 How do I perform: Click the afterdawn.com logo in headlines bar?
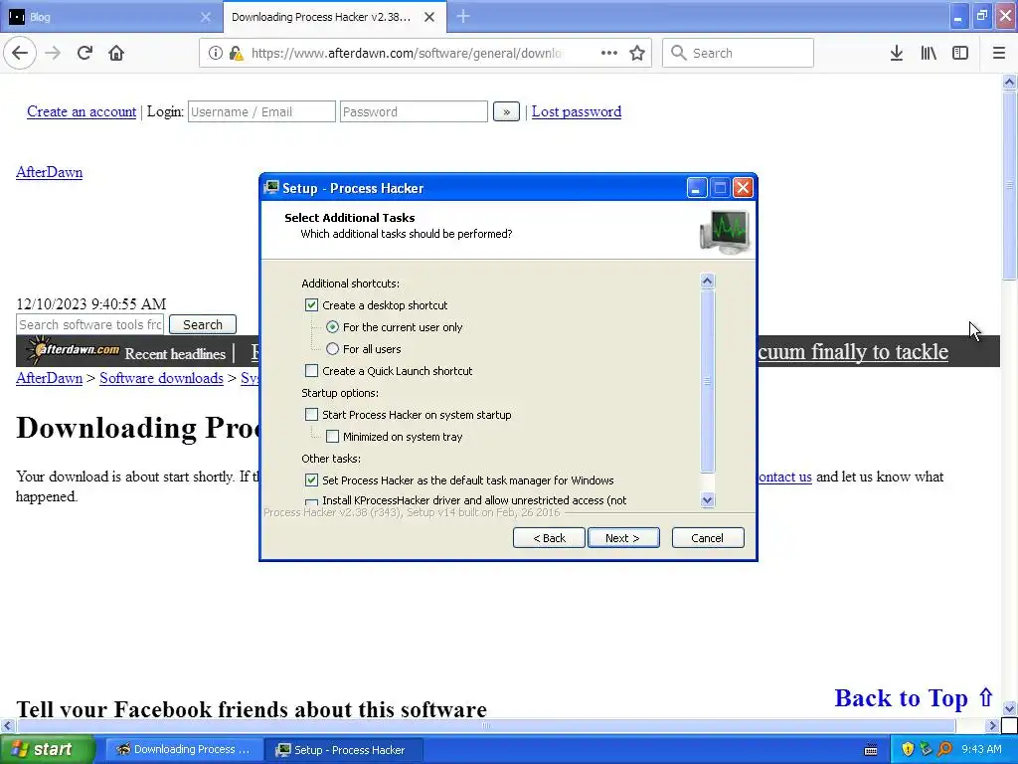[x=73, y=351]
